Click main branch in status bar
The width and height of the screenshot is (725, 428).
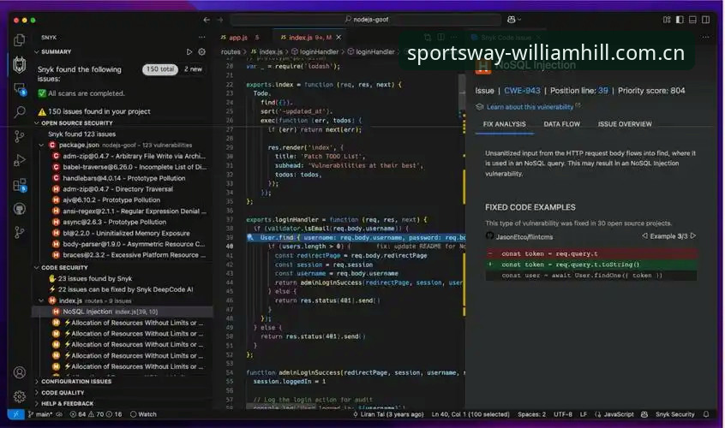40,414
